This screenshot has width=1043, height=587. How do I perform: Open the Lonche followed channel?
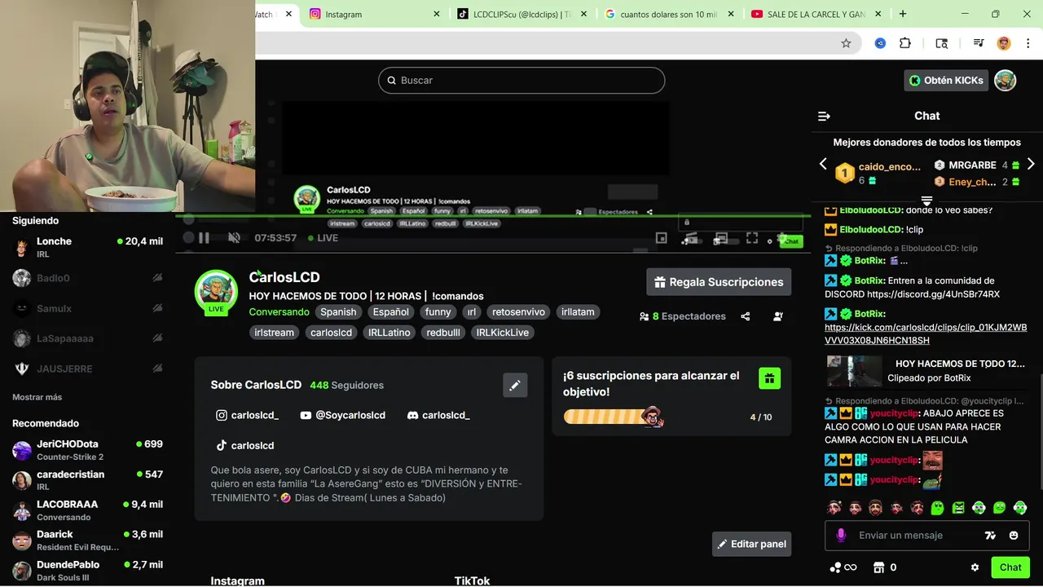tap(87, 247)
